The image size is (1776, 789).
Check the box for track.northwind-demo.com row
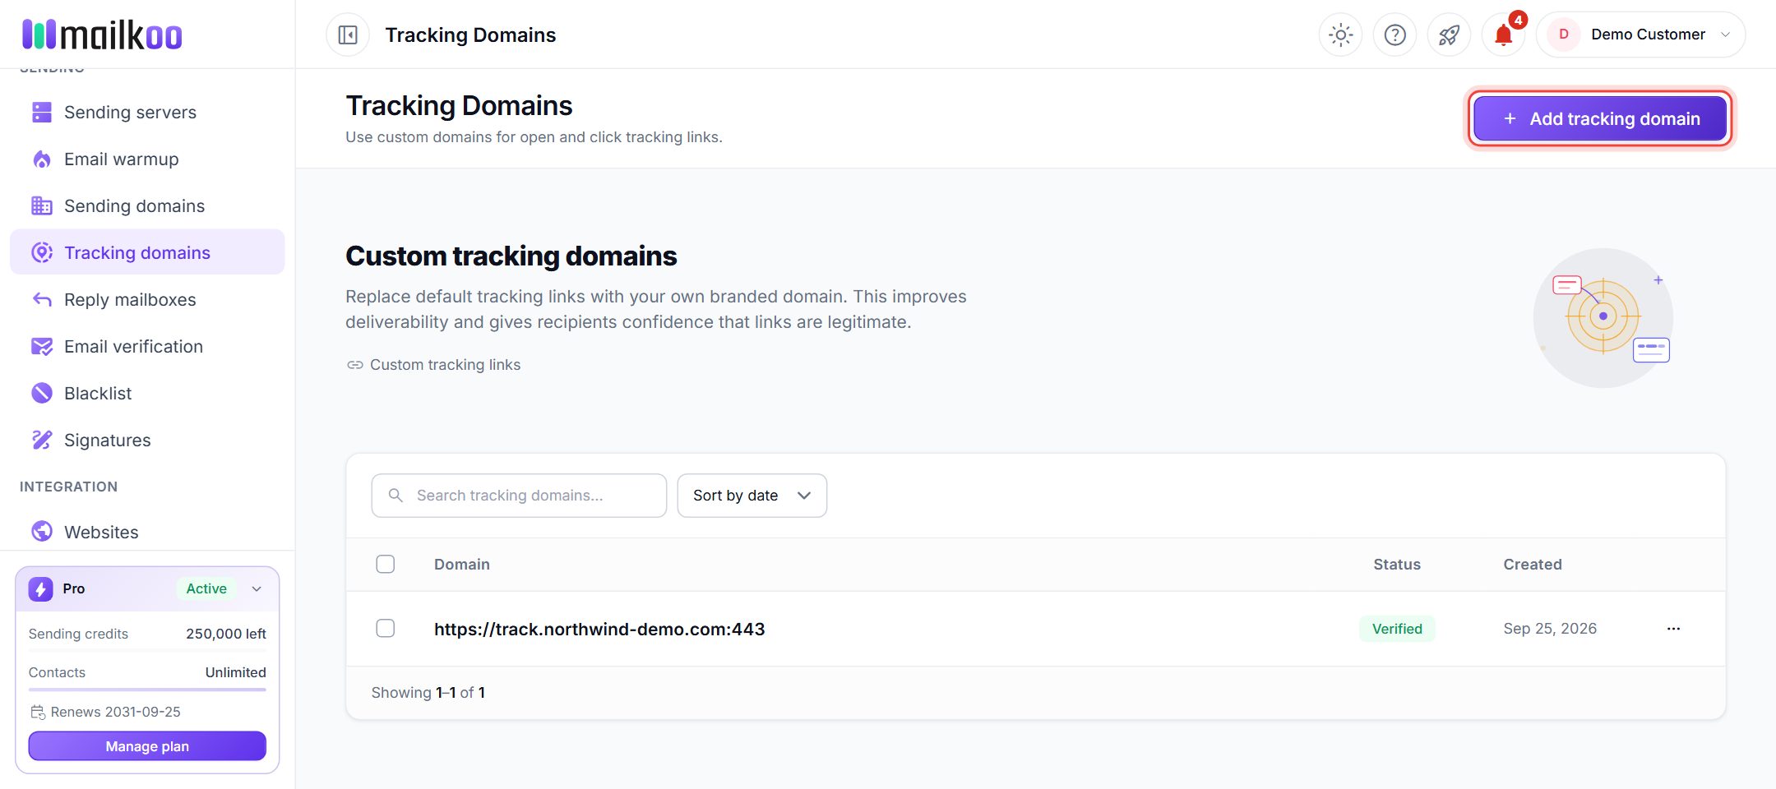click(x=385, y=629)
